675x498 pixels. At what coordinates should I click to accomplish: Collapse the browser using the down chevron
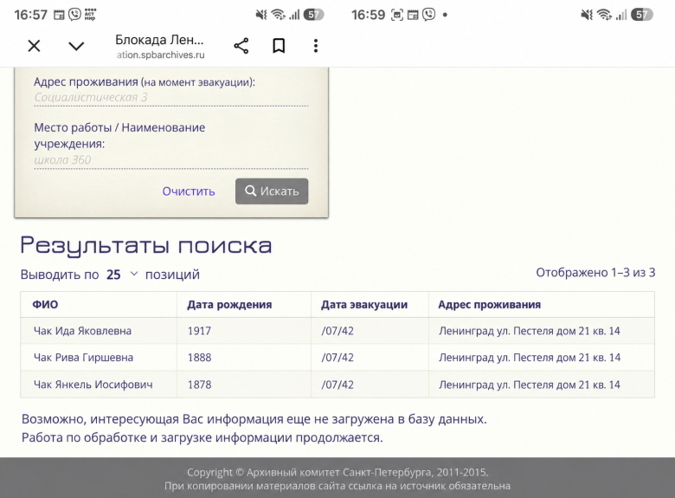click(x=76, y=46)
